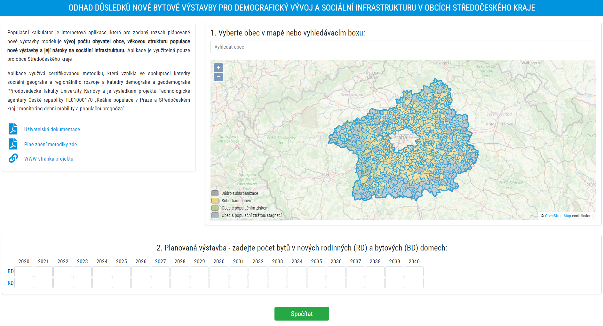Open the Uživatelská dokumentace link
The width and height of the screenshot is (603, 326).
point(52,129)
